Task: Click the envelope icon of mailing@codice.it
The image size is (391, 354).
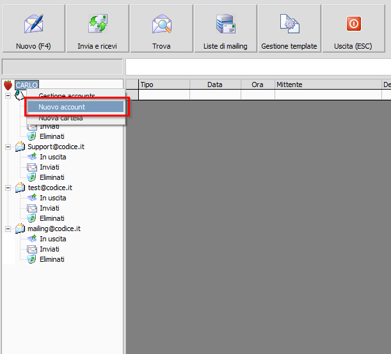Action: coord(20,229)
